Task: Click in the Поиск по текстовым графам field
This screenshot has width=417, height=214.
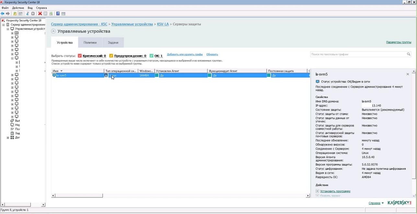Action: 358,54
